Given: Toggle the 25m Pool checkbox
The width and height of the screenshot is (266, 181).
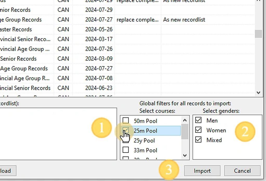Looking at the screenshot, I should pyautogui.click(x=126, y=130).
